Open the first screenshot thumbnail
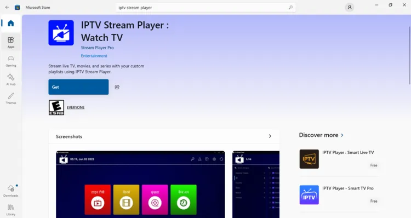The height and width of the screenshot is (218, 411). click(140, 185)
